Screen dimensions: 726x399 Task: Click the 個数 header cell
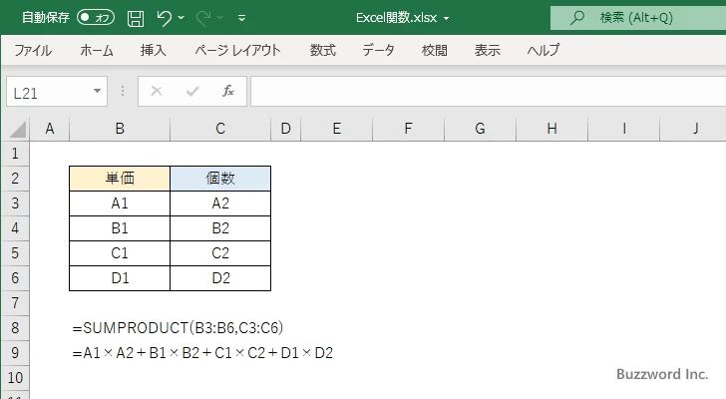coord(220,179)
